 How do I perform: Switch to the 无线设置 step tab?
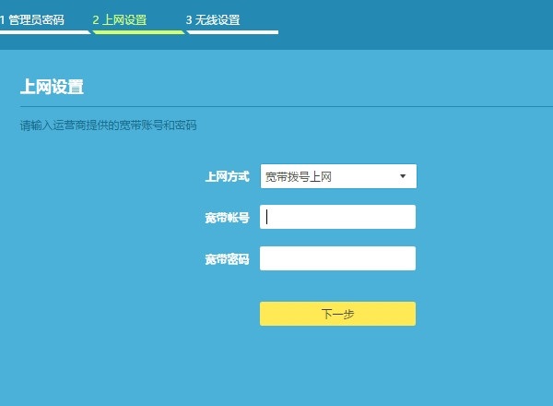coord(218,19)
